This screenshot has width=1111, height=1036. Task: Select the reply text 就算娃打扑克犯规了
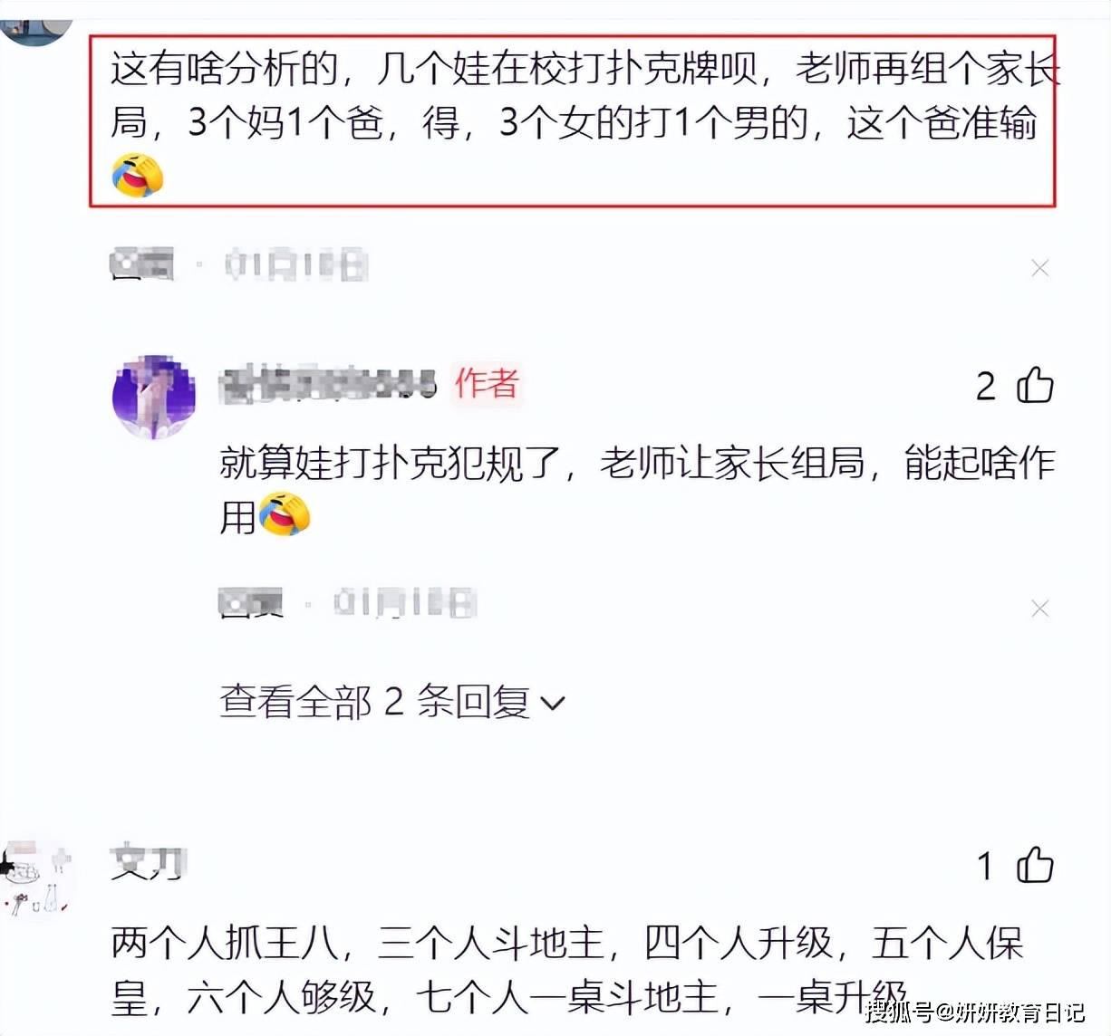(x=391, y=463)
